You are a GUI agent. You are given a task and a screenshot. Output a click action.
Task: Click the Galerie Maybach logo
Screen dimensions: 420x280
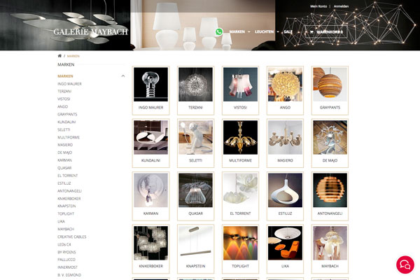[90, 32]
